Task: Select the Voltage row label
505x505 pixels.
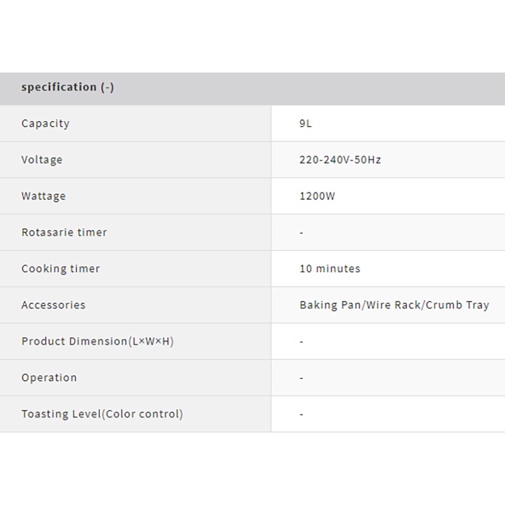Action: tap(42, 160)
